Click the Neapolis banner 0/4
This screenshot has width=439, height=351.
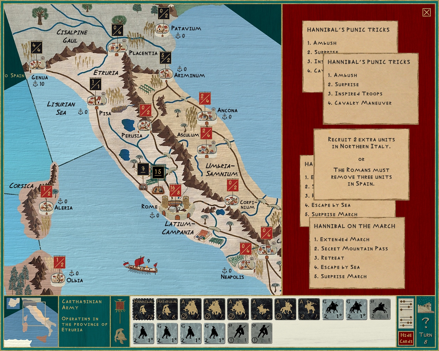pyautogui.click(x=245, y=249)
